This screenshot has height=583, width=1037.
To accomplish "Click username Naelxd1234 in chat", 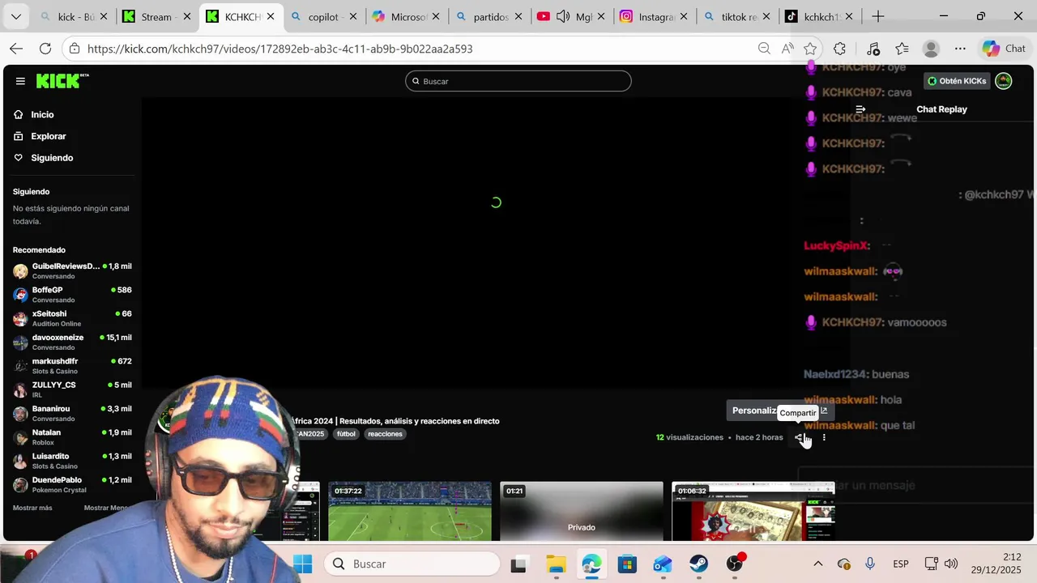I will [x=834, y=374].
